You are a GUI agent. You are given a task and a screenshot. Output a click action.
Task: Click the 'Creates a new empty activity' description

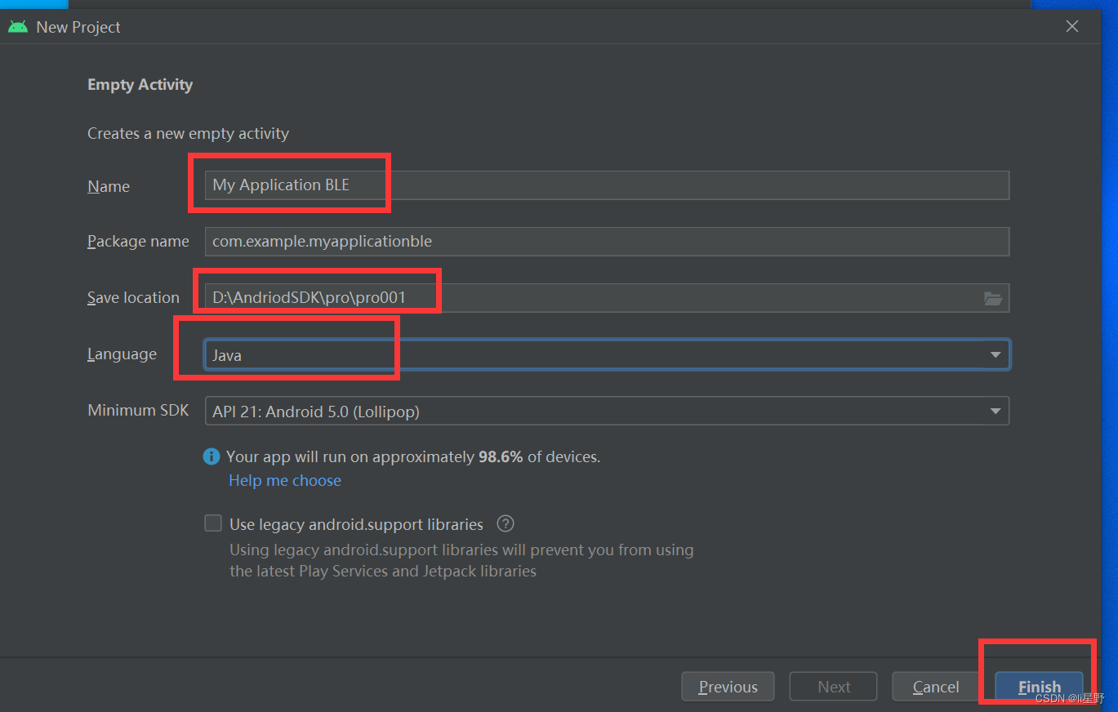tap(189, 133)
